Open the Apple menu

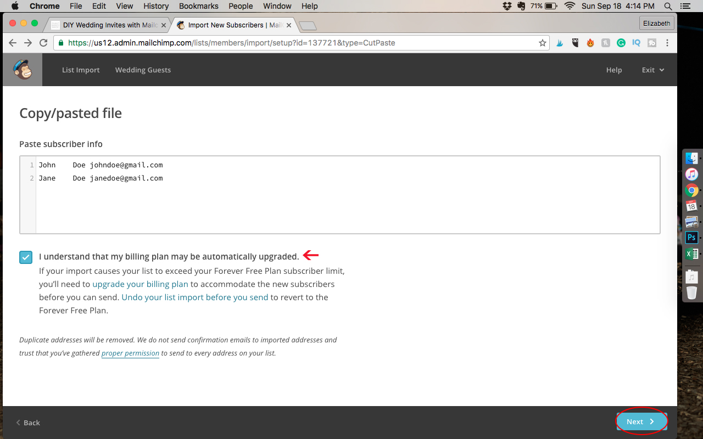(x=15, y=6)
